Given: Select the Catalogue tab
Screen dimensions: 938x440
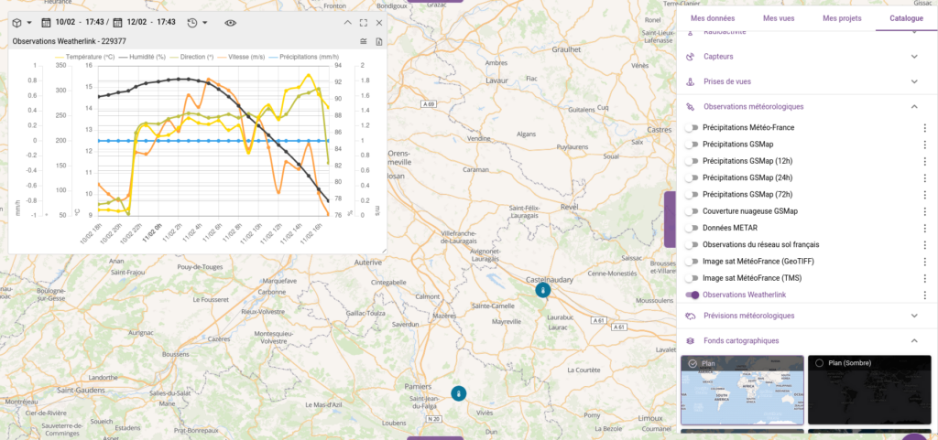Looking at the screenshot, I should pyautogui.click(x=906, y=18).
